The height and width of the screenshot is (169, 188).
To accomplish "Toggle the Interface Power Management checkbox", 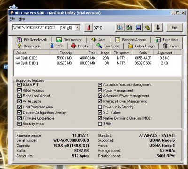I will (100, 101).
